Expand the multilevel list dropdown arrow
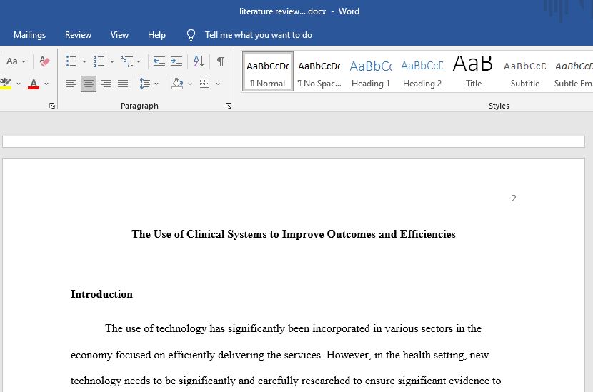Screen dimensions: 593x392 [x=139, y=61]
